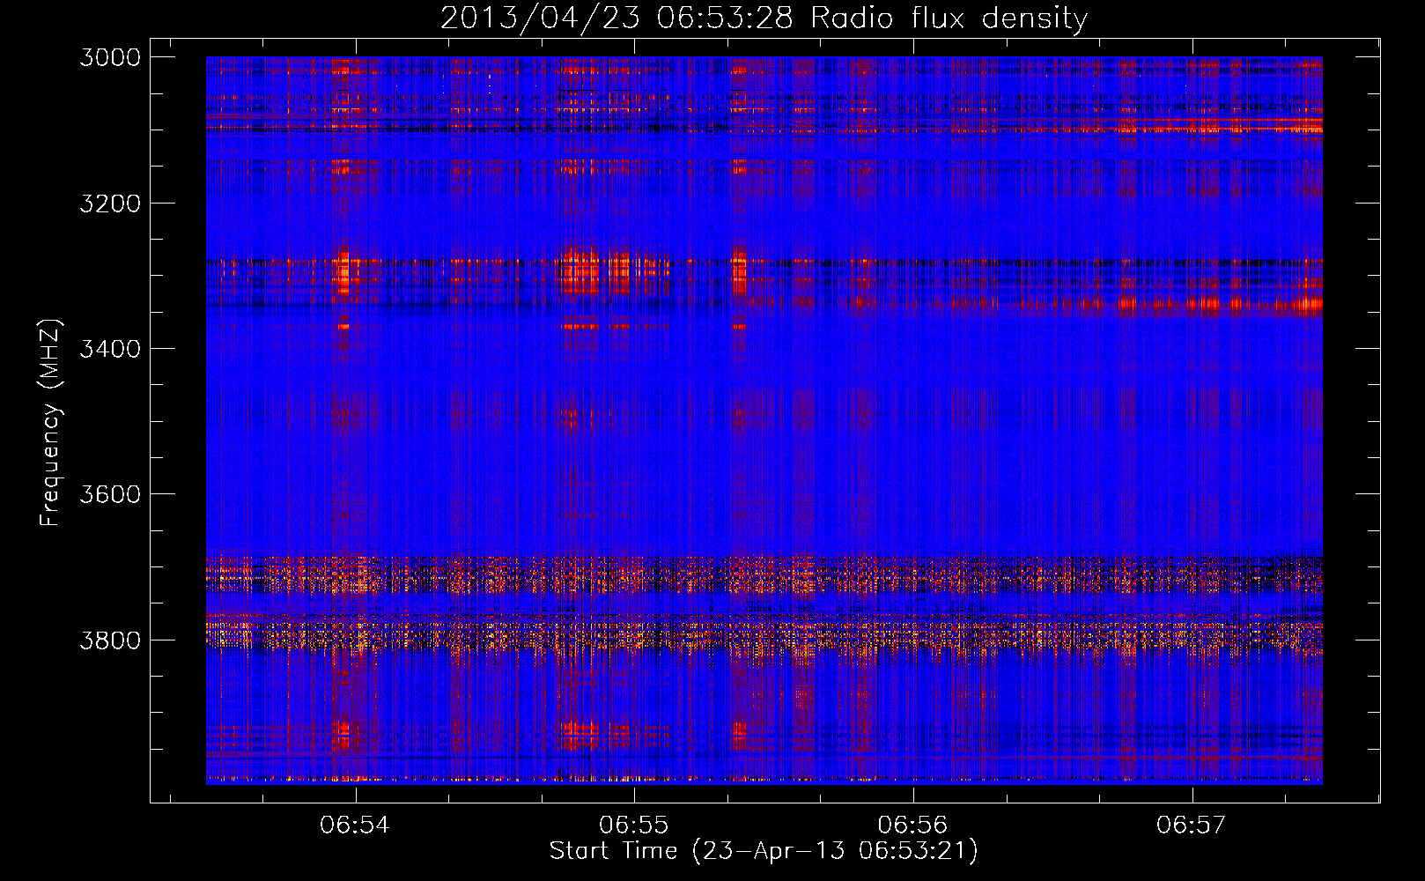Select the 3400 frequency axis label
The width and height of the screenshot is (1425, 881).
(x=110, y=349)
